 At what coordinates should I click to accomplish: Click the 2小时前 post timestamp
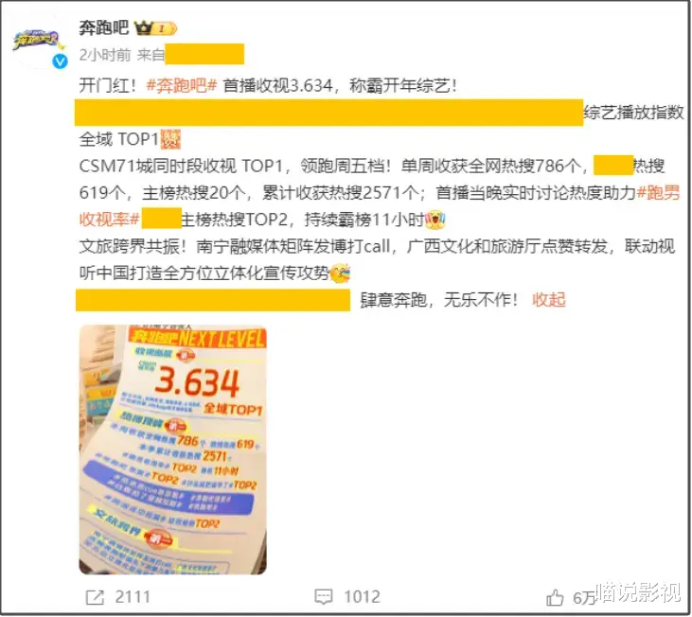pyautogui.click(x=105, y=55)
